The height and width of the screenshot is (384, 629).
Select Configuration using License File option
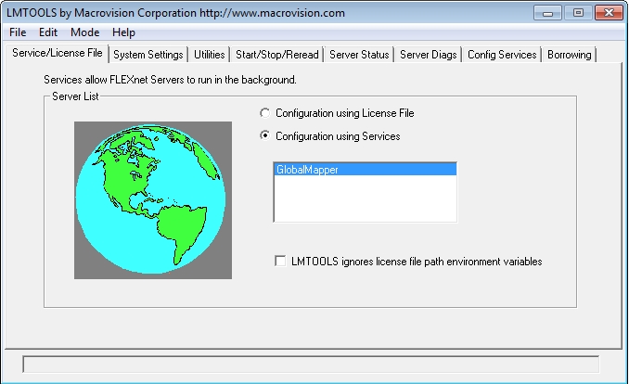pos(266,113)
